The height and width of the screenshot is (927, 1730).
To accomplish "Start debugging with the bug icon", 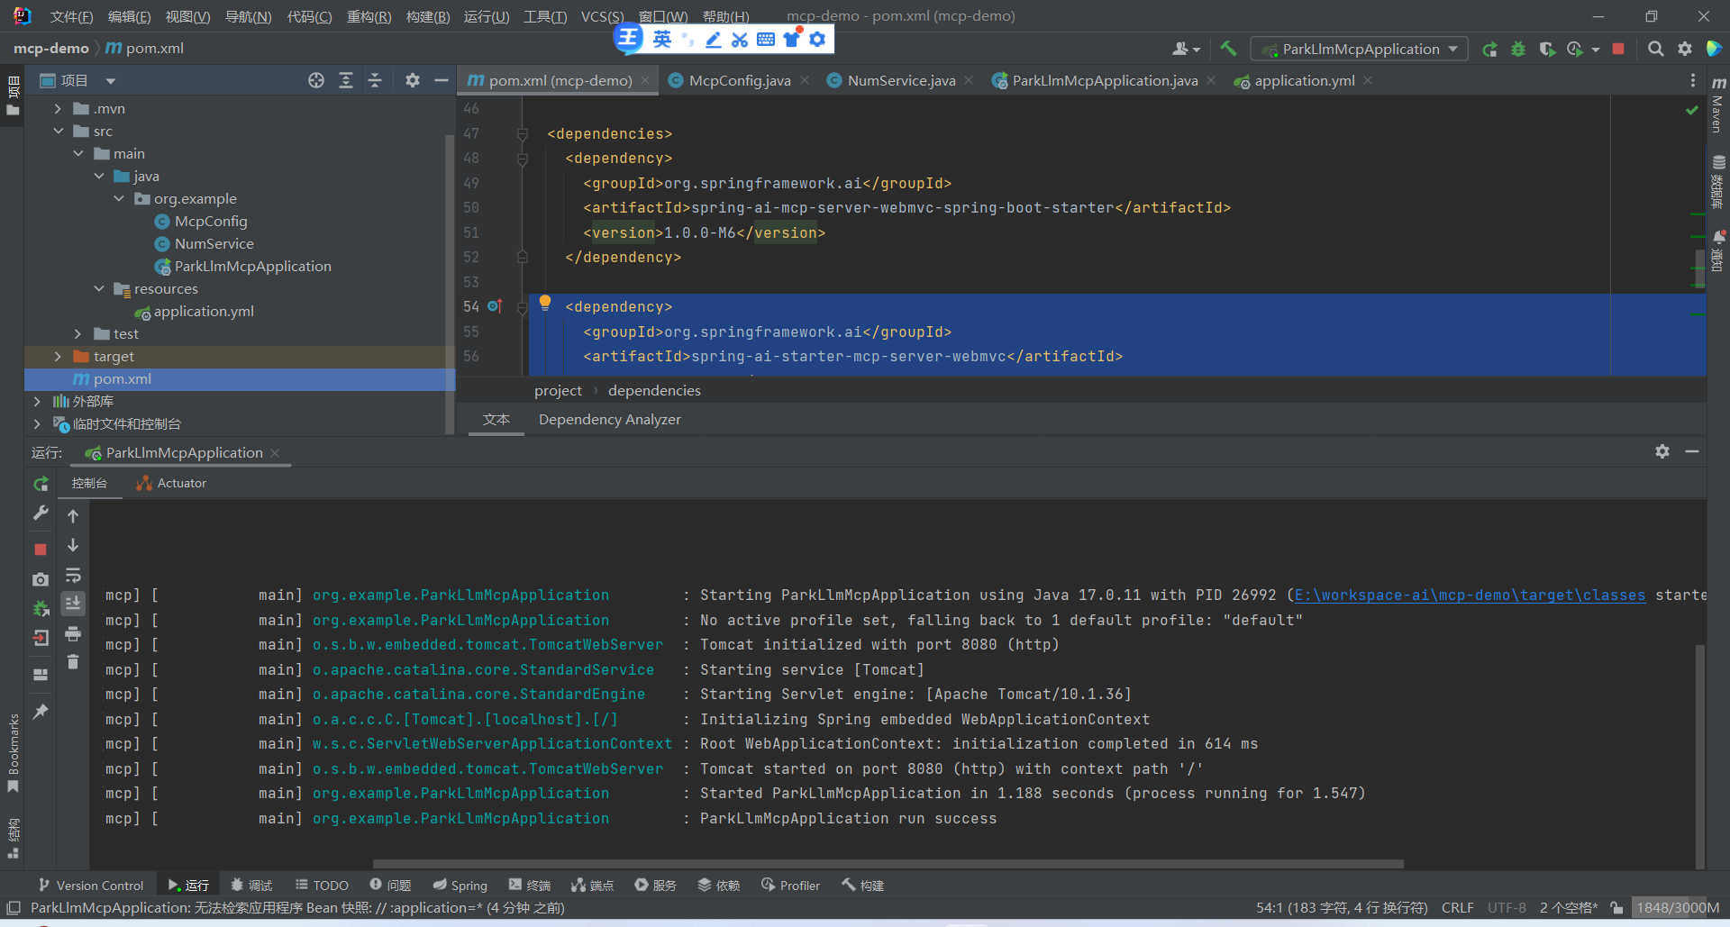I will (x=1518, y=50).
